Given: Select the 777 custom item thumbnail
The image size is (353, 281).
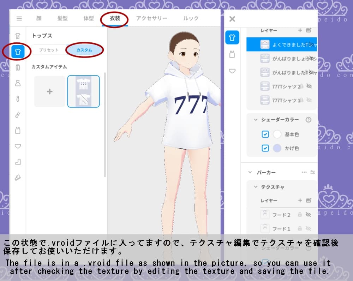Looking at the screenshot, I should tap(83, 91).
